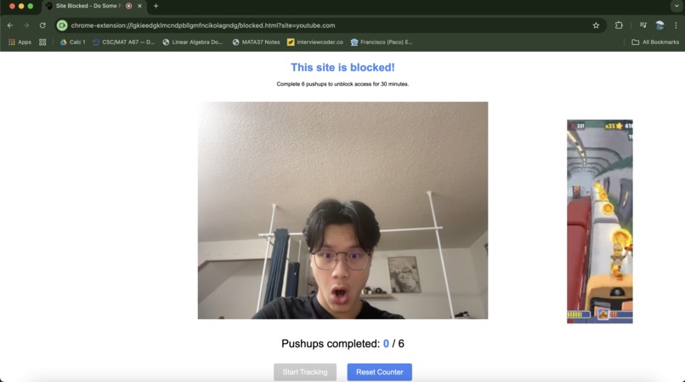
Task: Open the All Bookmarks folder
Action: [655, 42]
